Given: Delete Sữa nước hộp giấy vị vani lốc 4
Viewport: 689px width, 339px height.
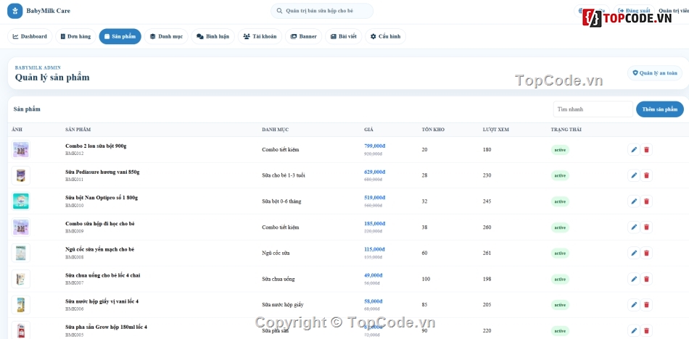Looking at the screenshot, I should pyautogui.click(x=646, y=305).
